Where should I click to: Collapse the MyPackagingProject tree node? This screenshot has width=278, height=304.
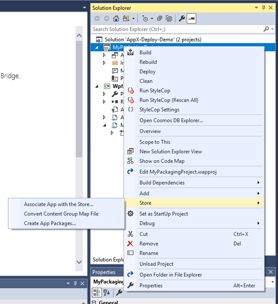pyautogui.click(x=97, y=47)
